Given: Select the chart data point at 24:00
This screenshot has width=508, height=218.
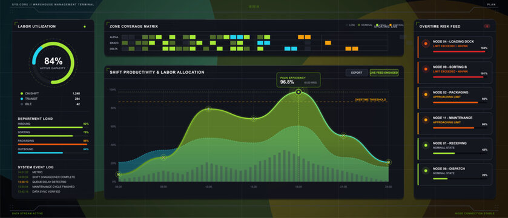Looking at the screenshot, I should click(389, 162).
